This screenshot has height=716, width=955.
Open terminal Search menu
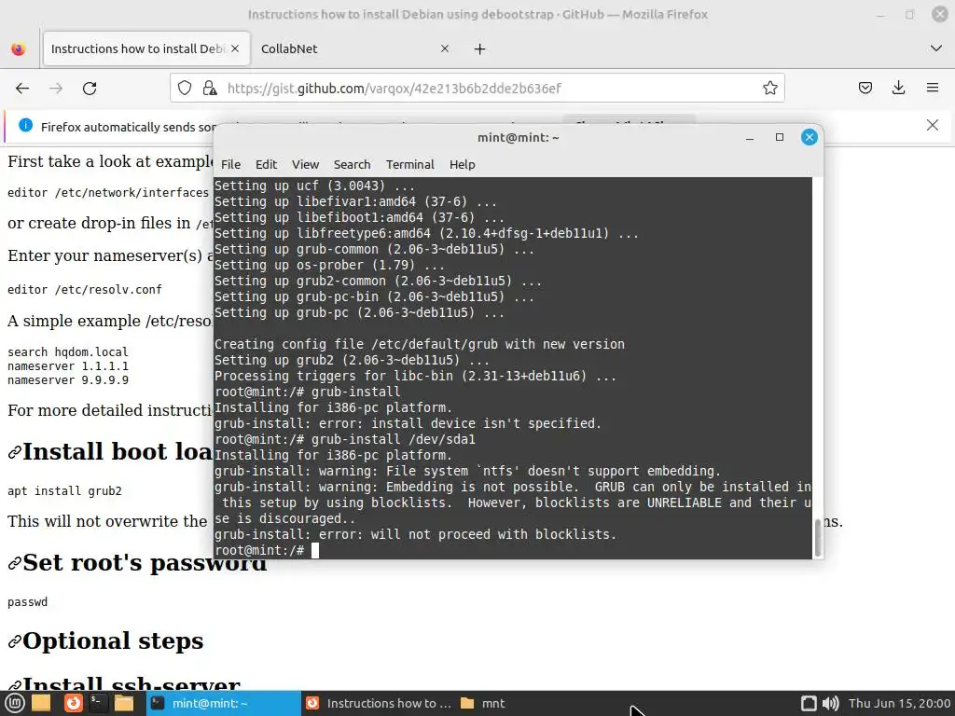(x=352, y=164)
